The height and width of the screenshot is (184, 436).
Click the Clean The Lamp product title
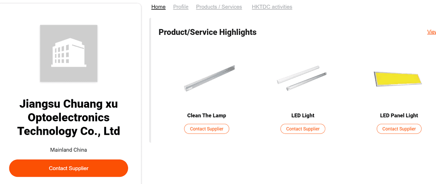[x=207, y=115]
